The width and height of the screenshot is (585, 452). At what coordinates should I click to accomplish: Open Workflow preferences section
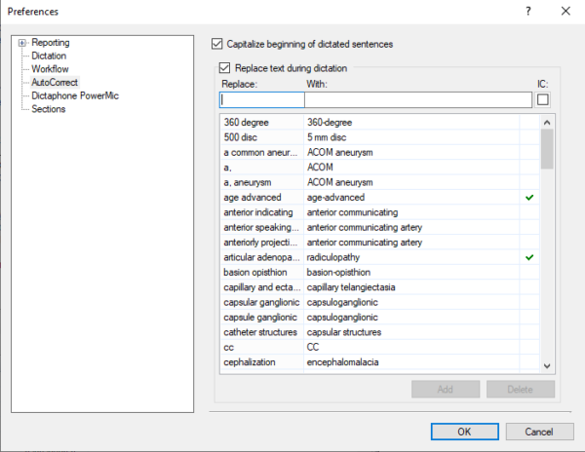pyautogui.click(x=51, y=70)
